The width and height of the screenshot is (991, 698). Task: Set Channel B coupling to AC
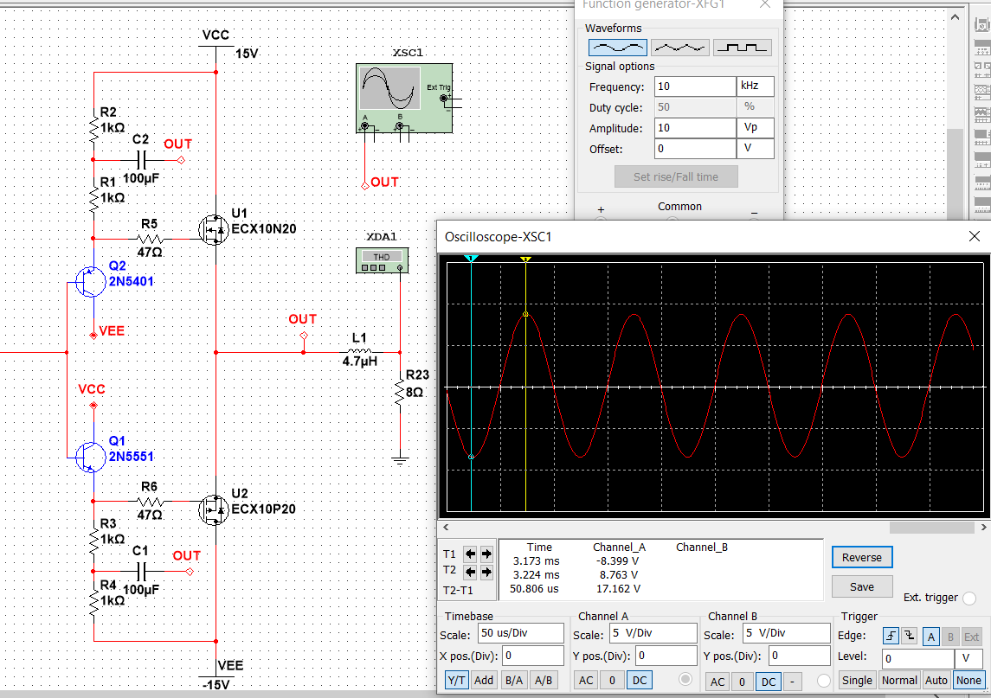click(x=718, y=682)
